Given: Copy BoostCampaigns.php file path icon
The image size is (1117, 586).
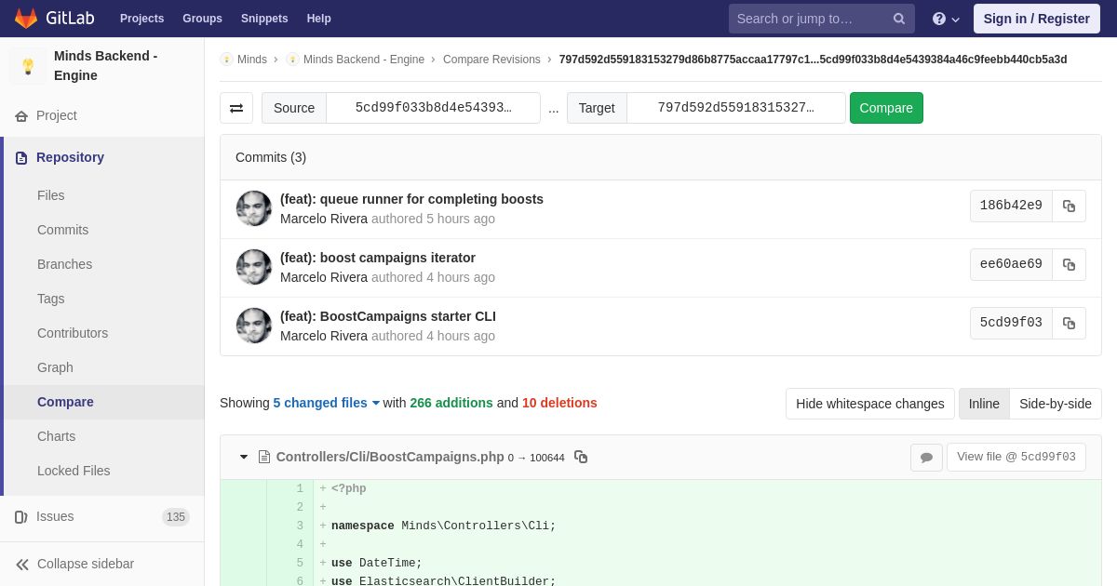Looking at the screenshot, I should [581, 457].
